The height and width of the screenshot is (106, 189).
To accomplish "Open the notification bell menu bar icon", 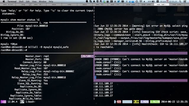I will point(94,1).
